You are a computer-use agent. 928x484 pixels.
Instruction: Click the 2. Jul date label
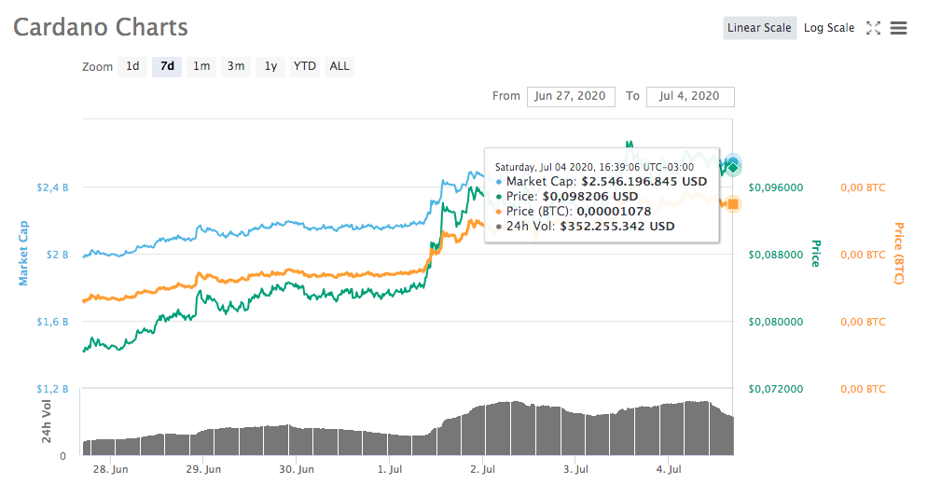coord(482,469)
